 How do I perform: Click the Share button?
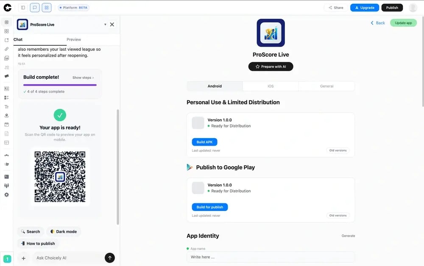pyautogui.click(x=336, y=8)
